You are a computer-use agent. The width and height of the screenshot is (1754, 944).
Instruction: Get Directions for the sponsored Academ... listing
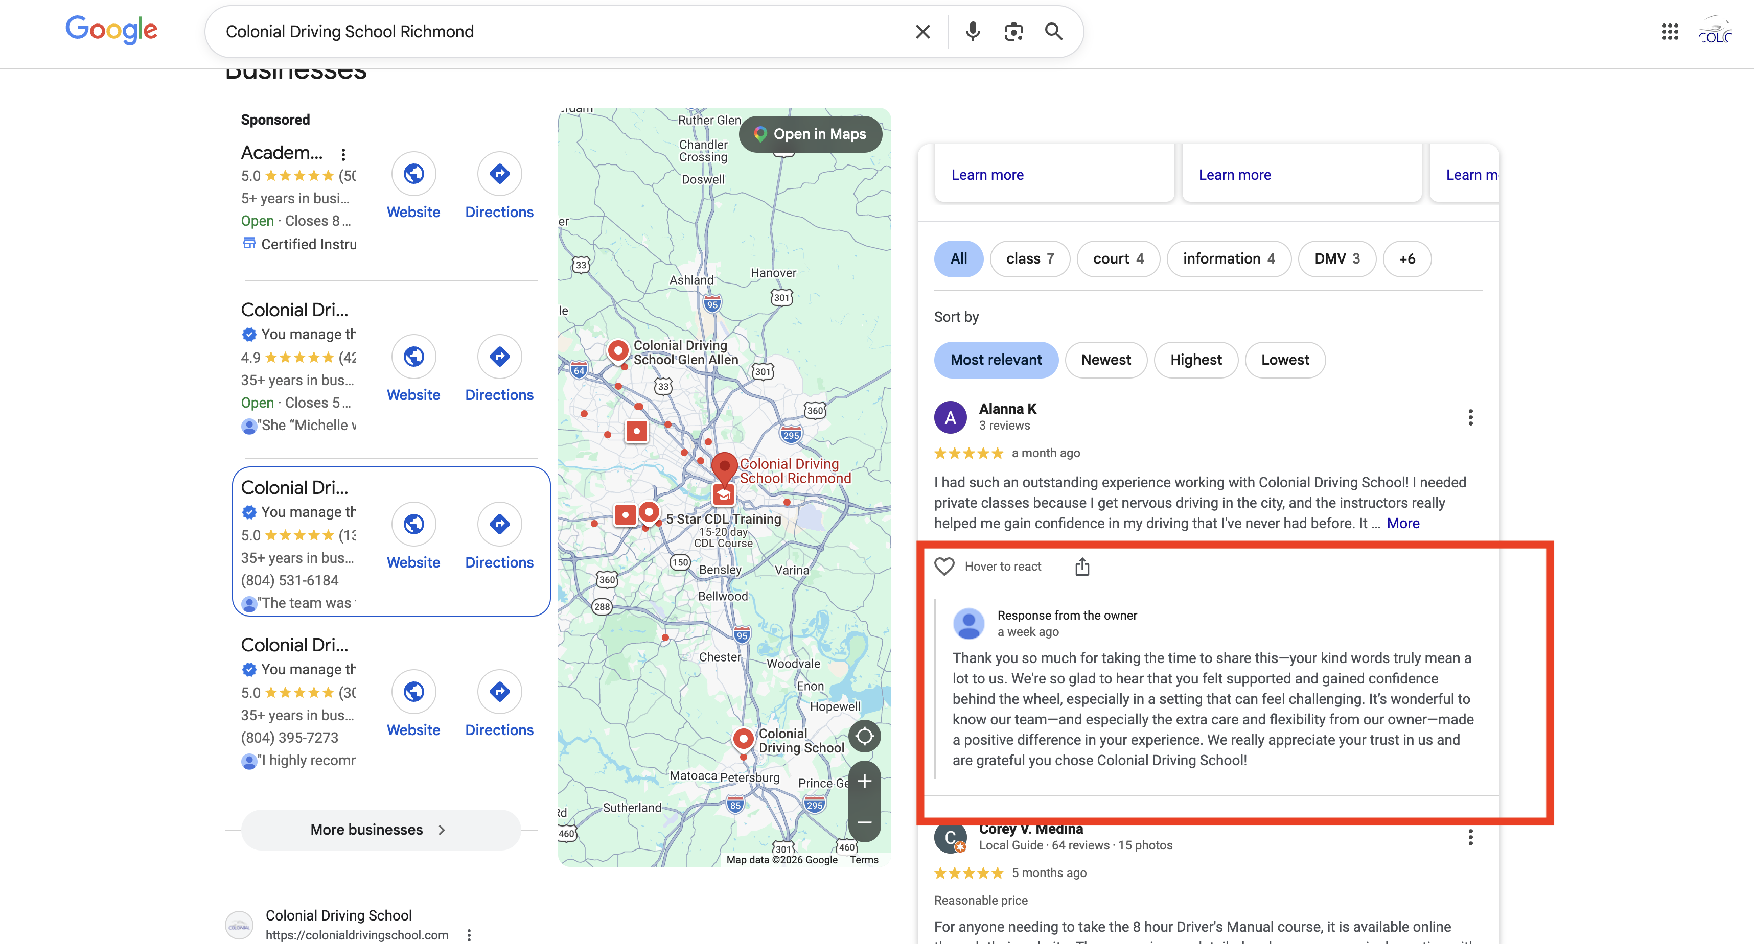coord(499,186)
